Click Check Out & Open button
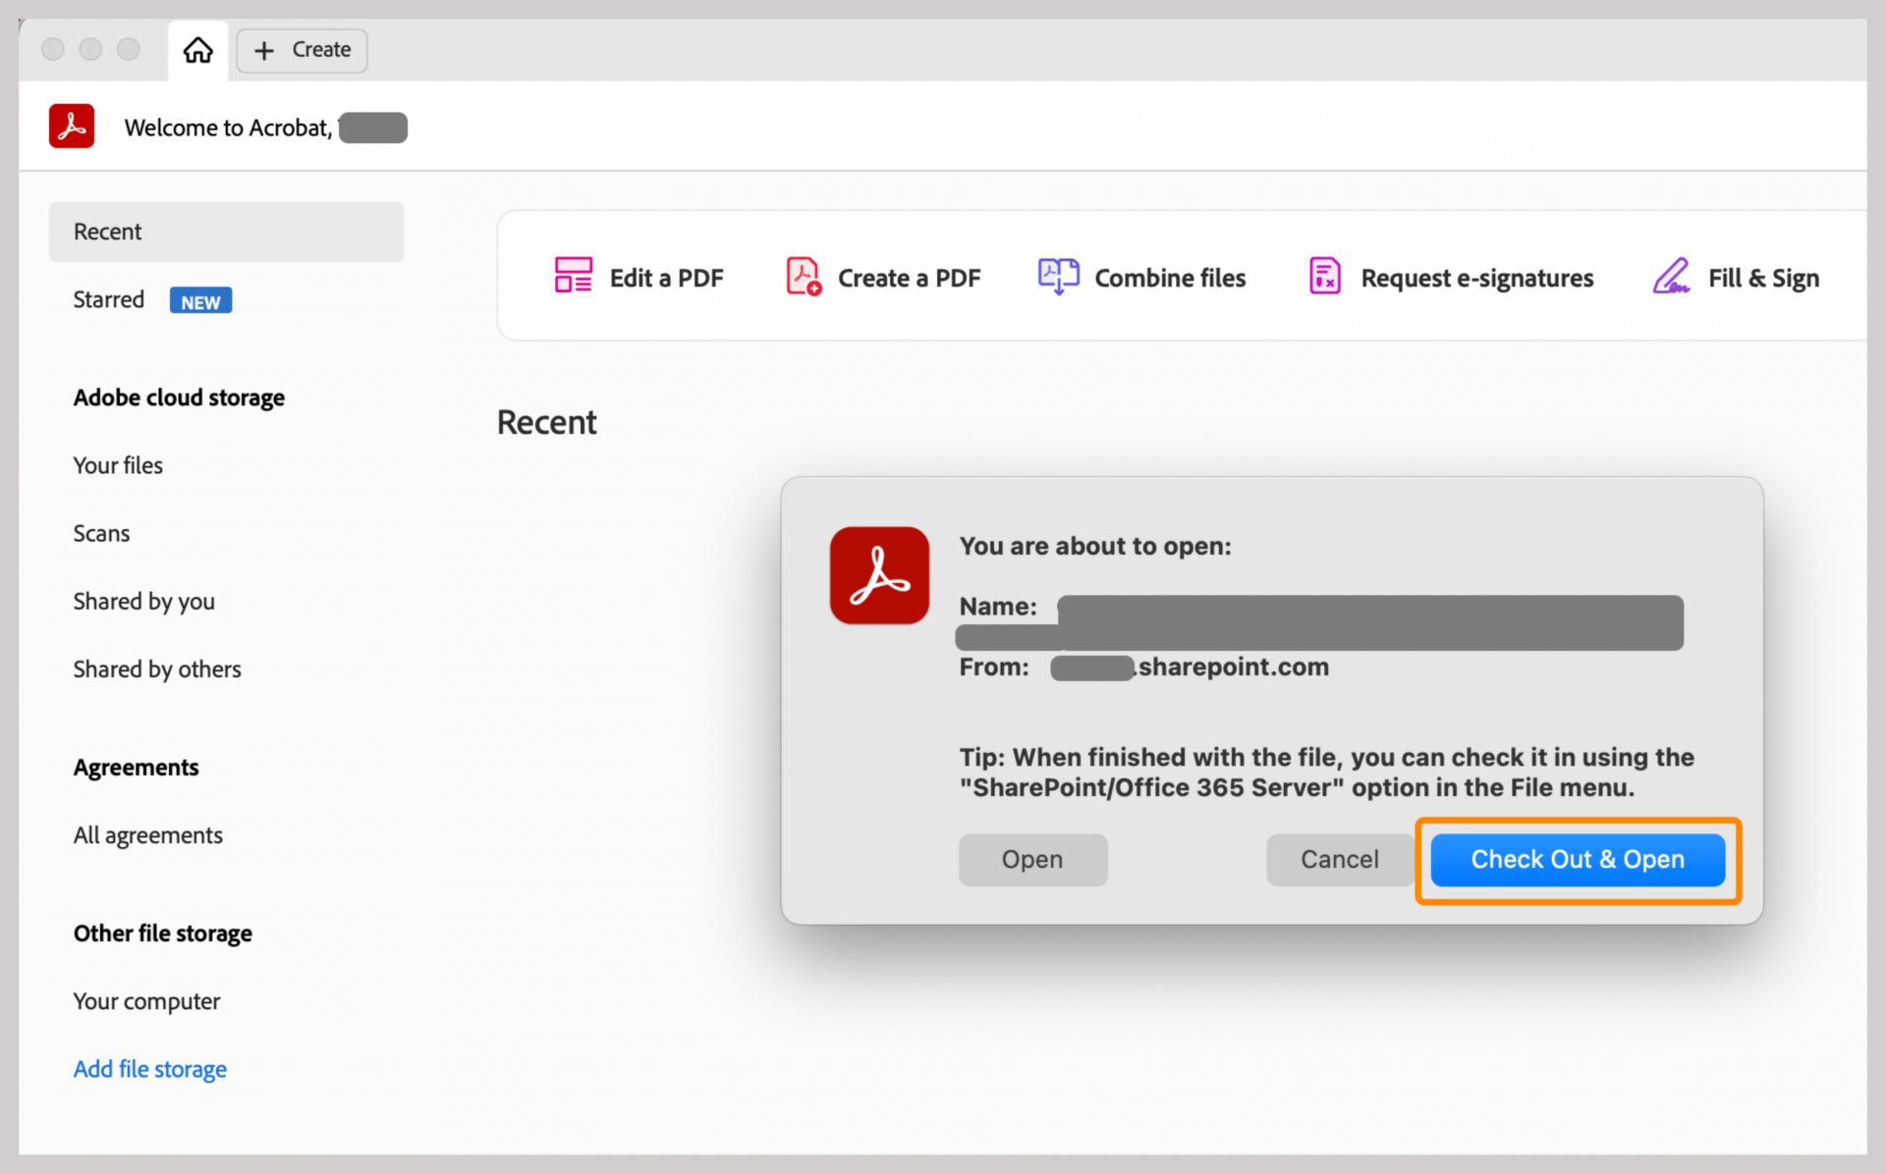Image resolution: width=1886 pixels, height=1174 pixels. (x=1577, y=858)
